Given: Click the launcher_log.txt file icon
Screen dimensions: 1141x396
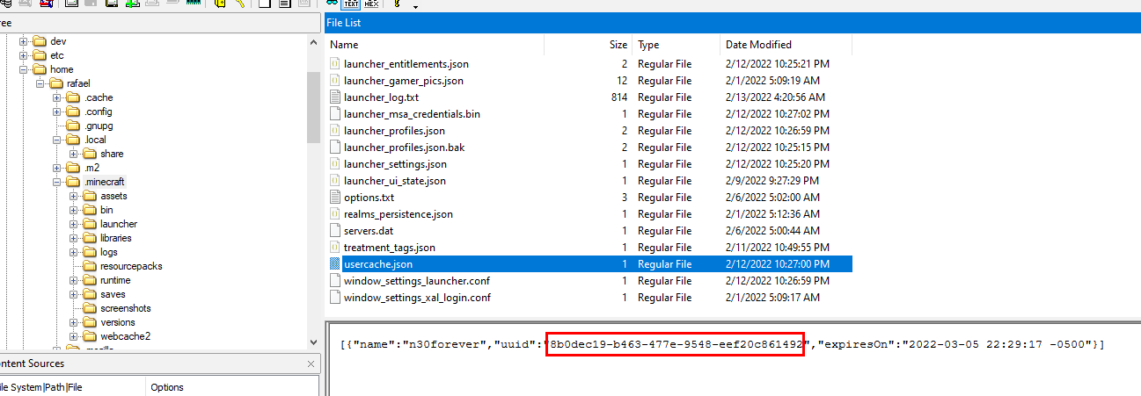Looking at the screenshot, I should click(x=334, y=97).
